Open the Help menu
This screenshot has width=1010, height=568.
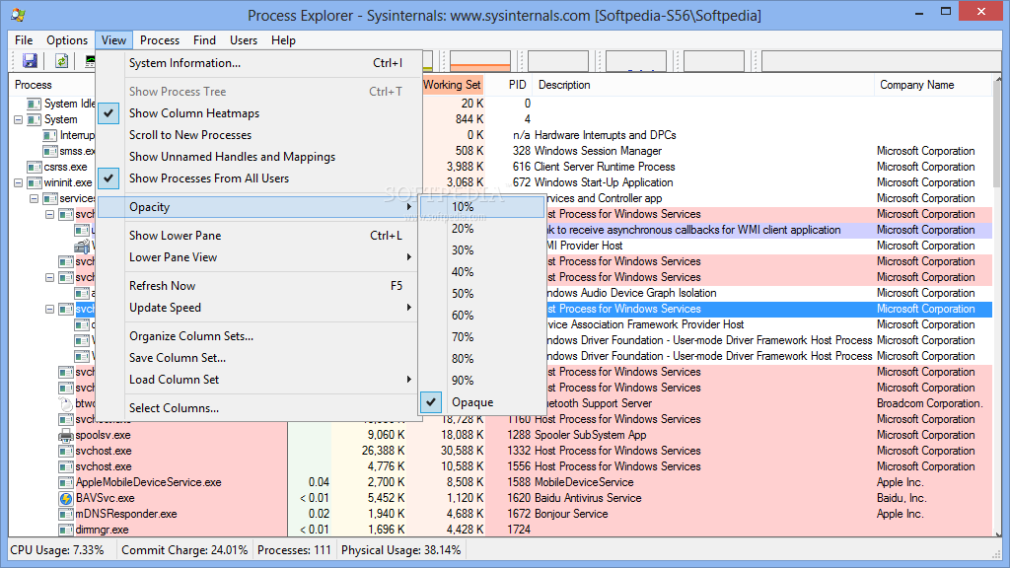283,39
